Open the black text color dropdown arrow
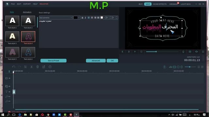The height and width of the screenshot is (117, 209). point(79,18)
